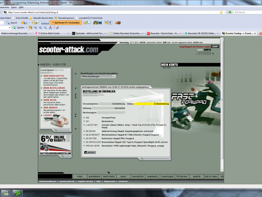Switch to Startseite JetForce tab

[89, 33]
